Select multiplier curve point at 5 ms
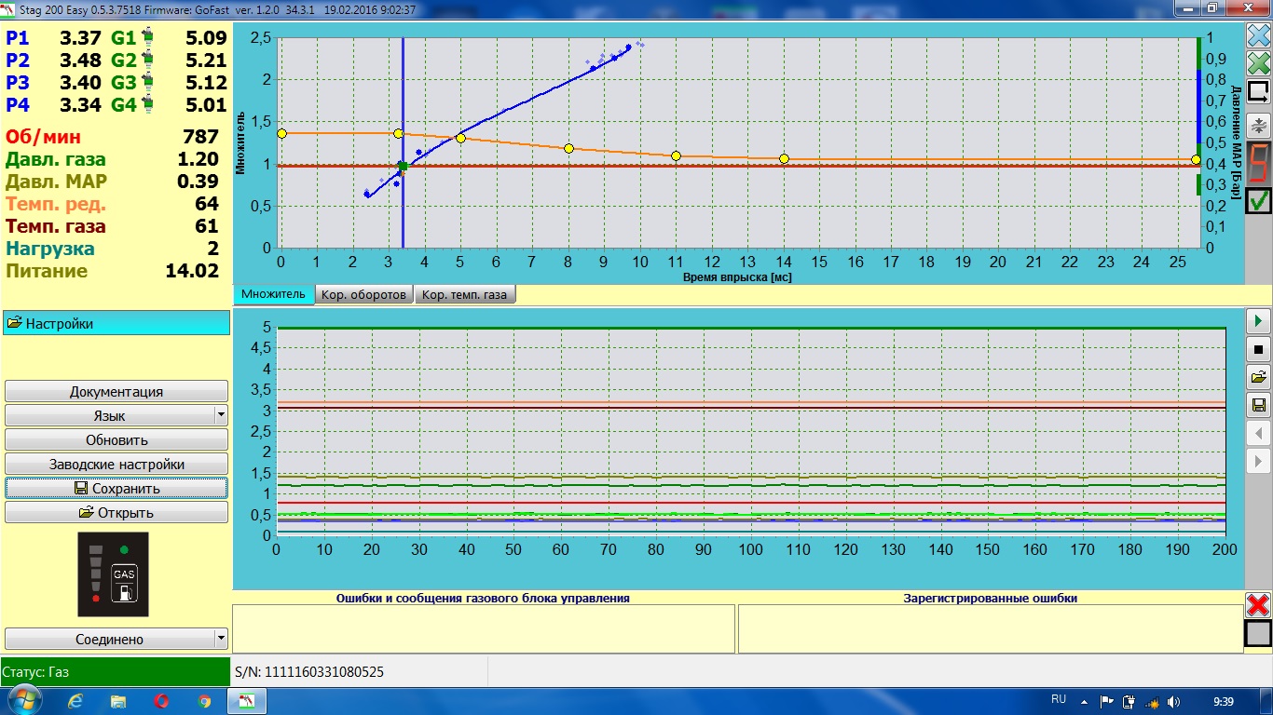Screen dimensions: 1273x715 (x=460, y=138)
